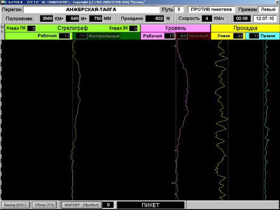Click the millimeter value 750
This screenshot has width=280, height=210.
[x=96, y=19]
